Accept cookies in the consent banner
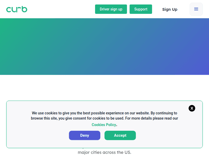This screenshot has width=209, height=156. coord(120,135)
